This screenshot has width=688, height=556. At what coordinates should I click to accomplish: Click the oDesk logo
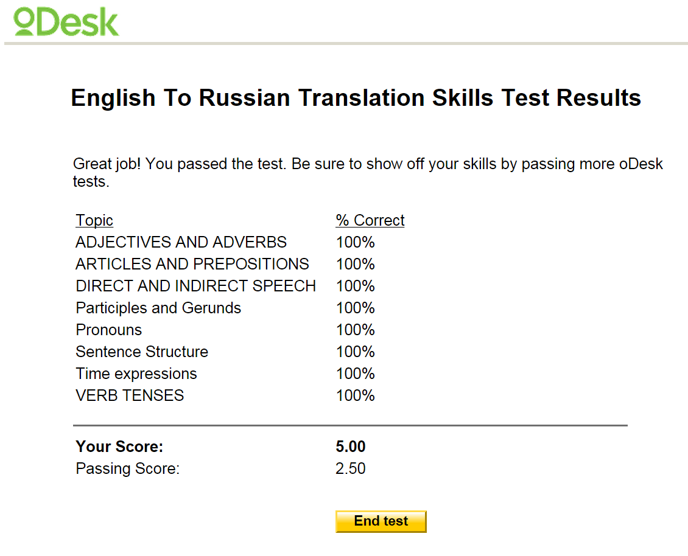66,21
